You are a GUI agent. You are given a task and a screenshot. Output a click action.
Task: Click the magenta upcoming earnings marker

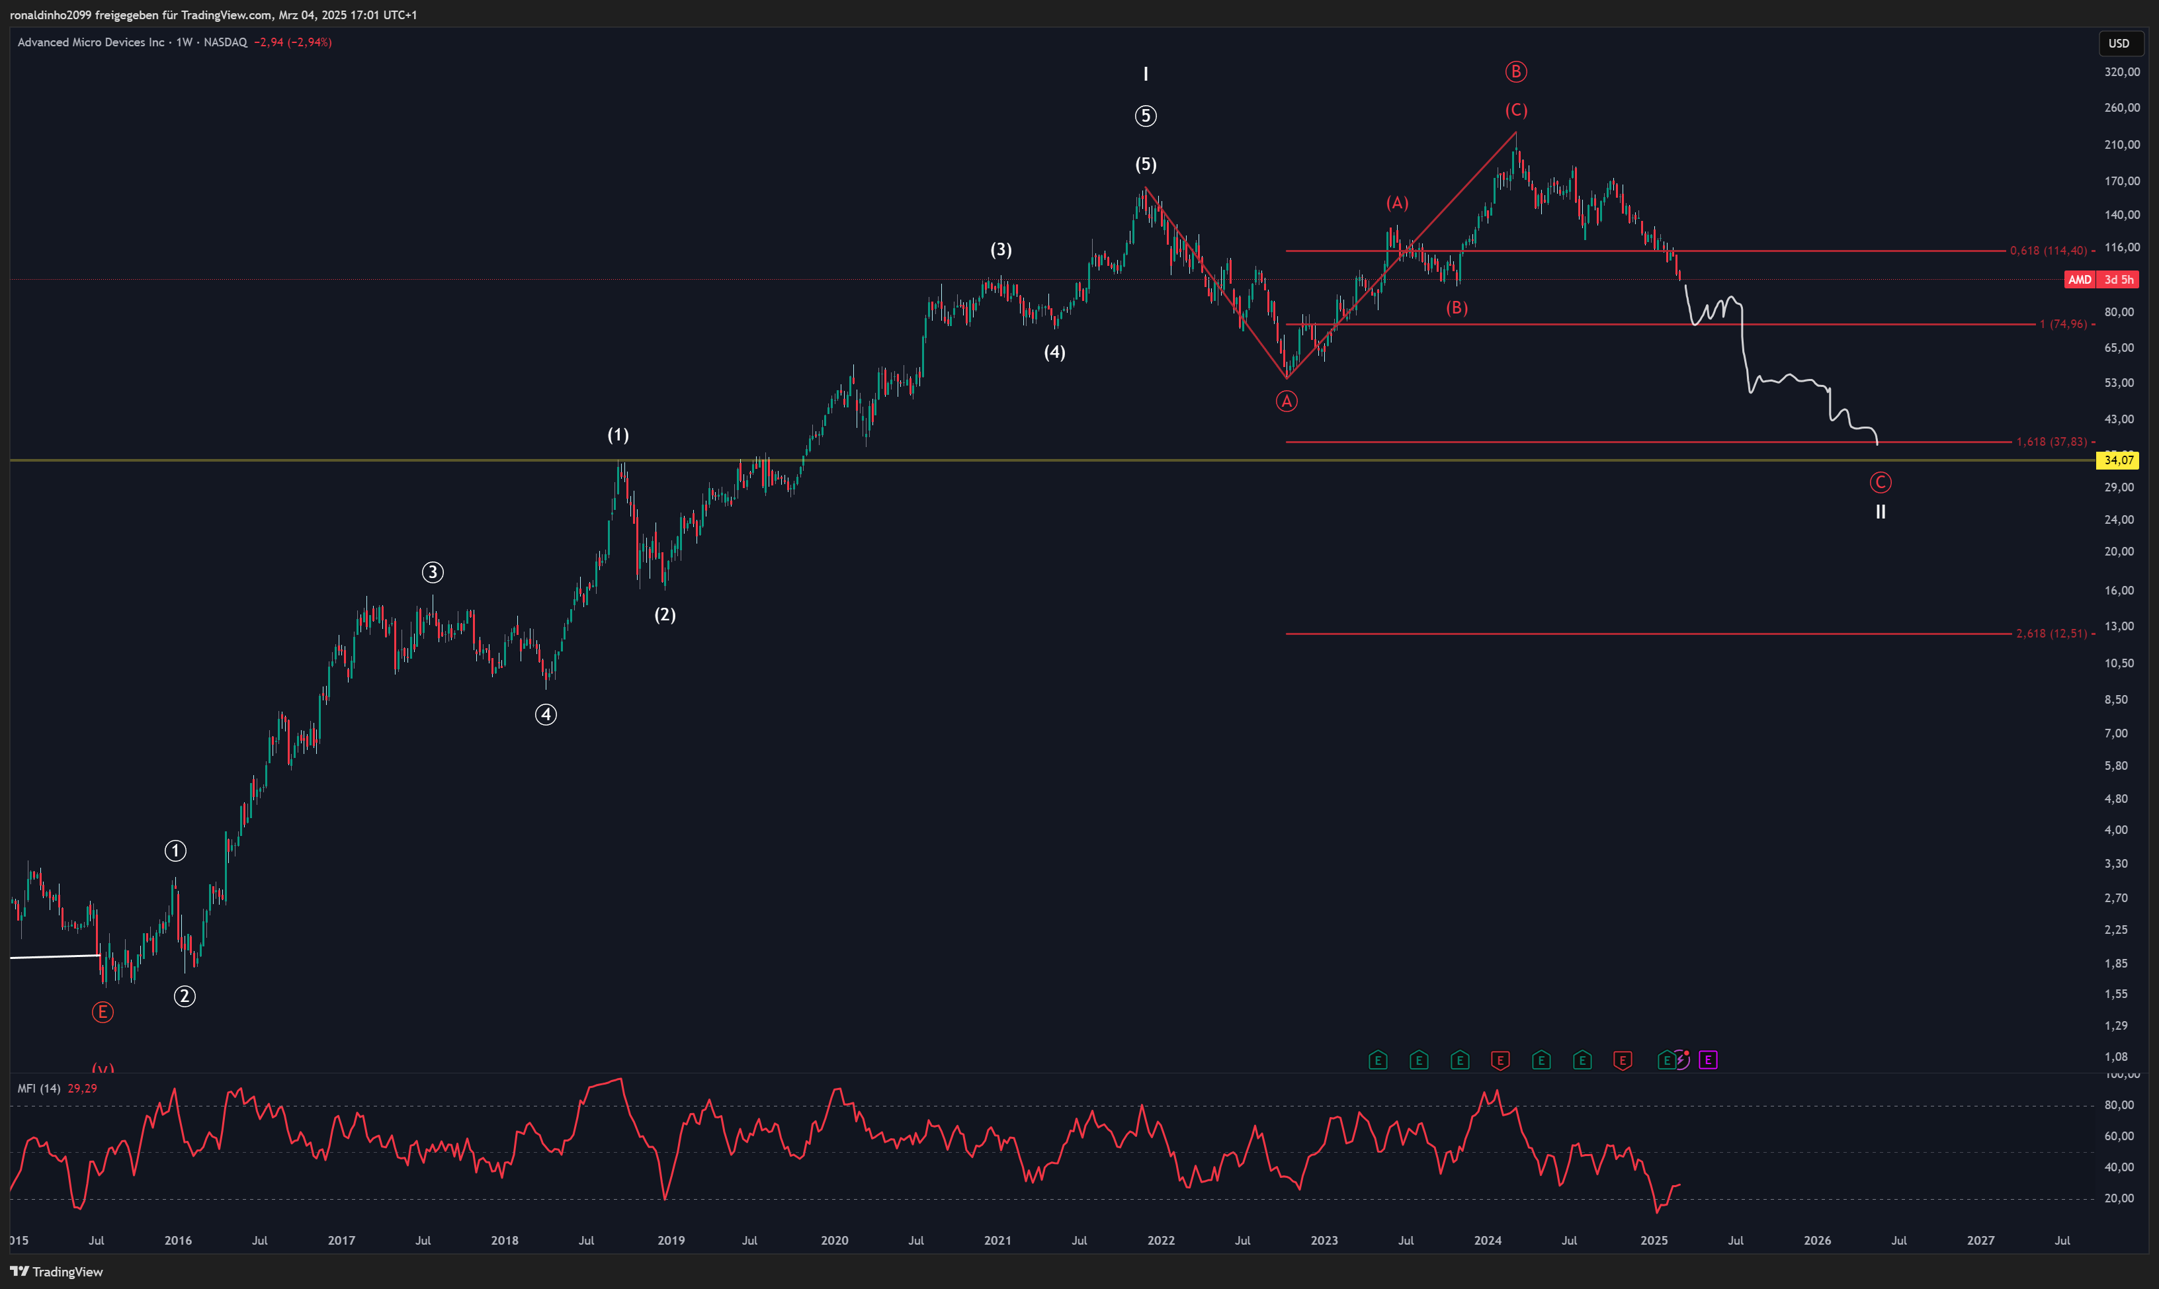1707,1060
